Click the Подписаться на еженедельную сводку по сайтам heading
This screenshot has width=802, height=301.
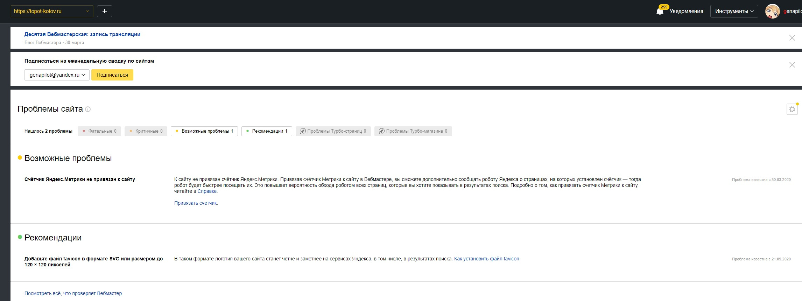coord(89,61)
